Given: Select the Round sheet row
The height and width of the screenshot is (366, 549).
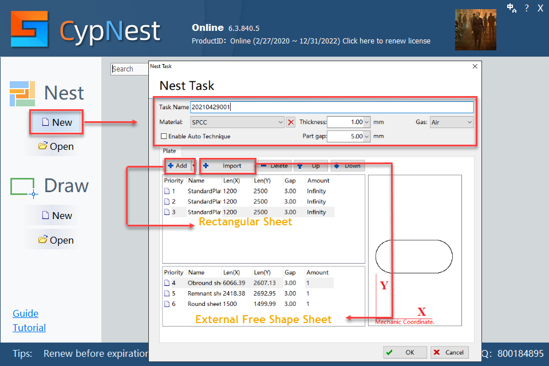Looking at the screenshot, I should click(248, 304).
